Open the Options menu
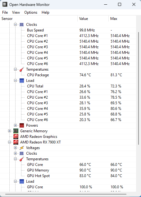 (x=31, y=12)
